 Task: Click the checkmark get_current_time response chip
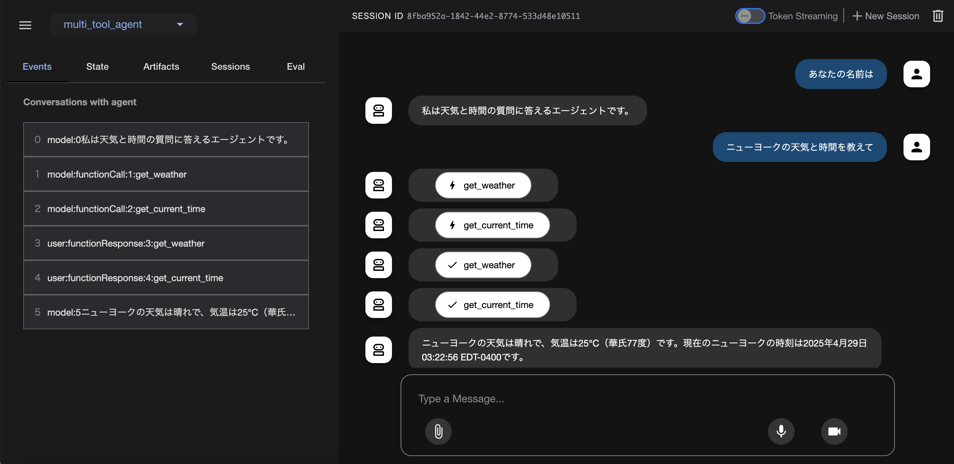point(492,305)
